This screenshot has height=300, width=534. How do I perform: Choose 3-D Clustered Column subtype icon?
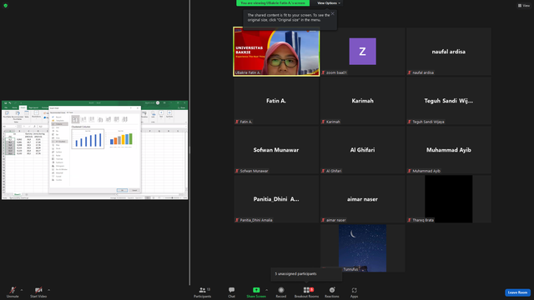click(100, 119)
